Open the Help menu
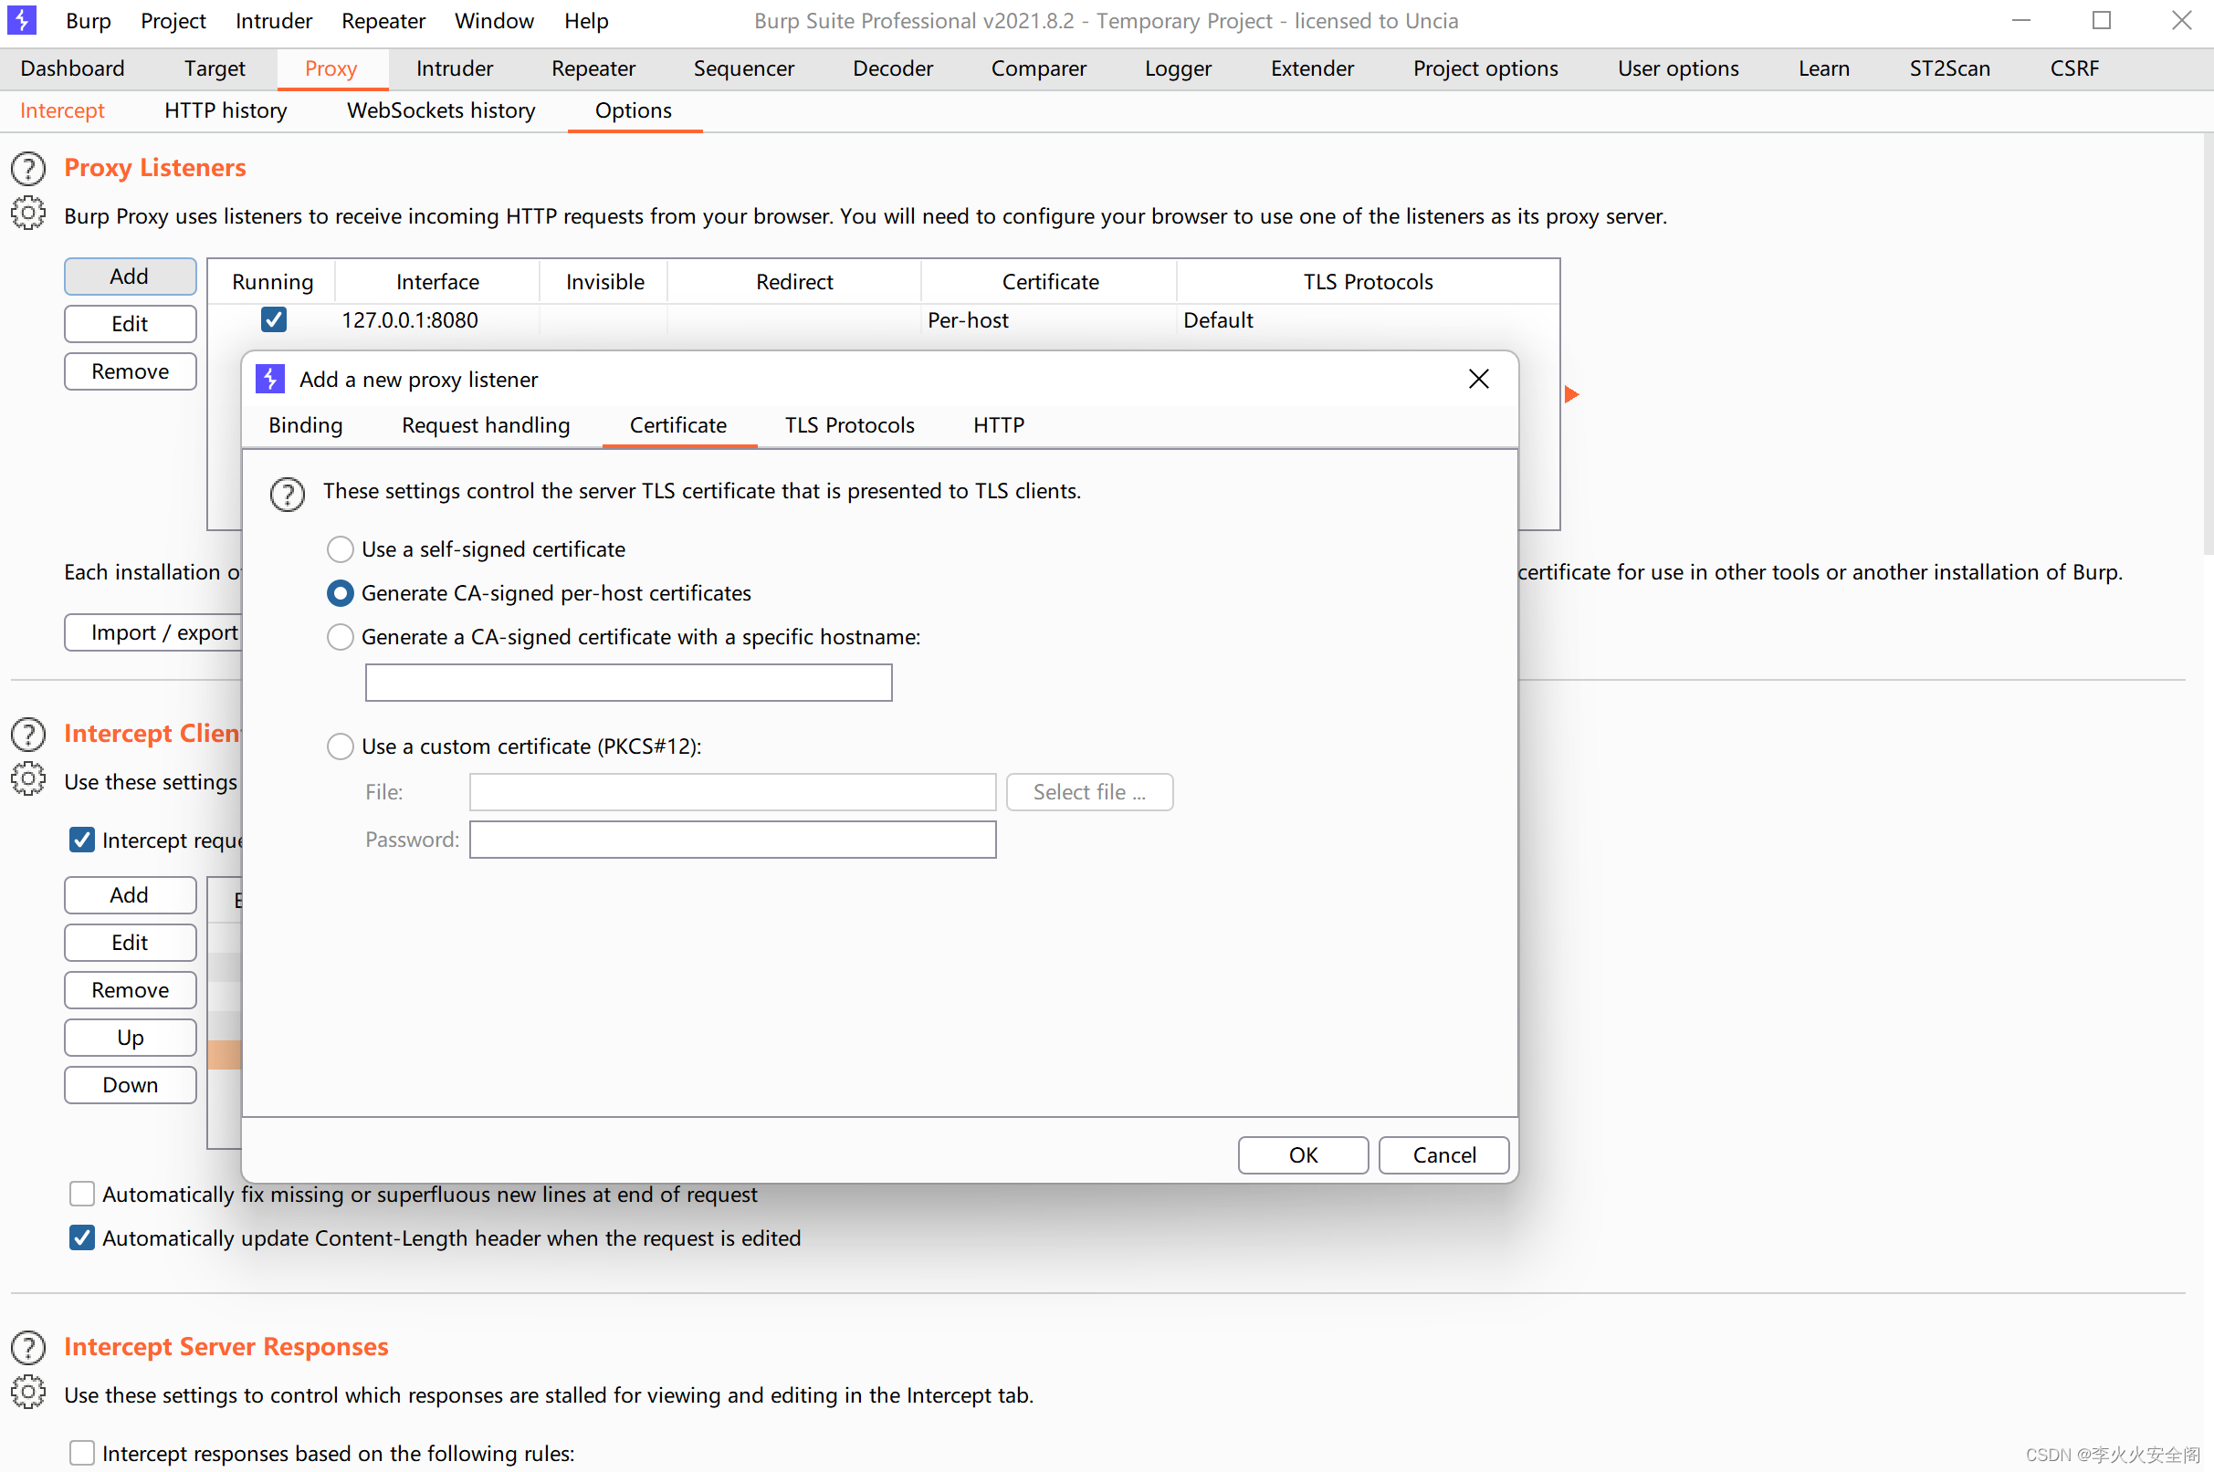2214x1472 pixels. [x=586, y=21]
